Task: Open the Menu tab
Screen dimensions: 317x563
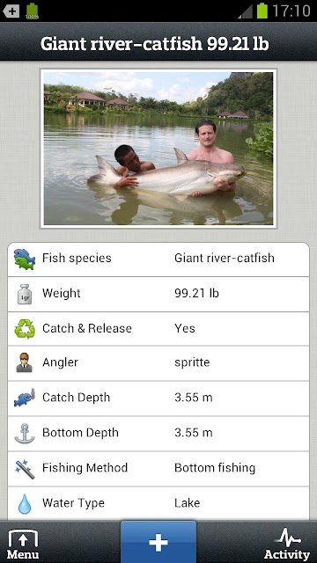Action: coord(23,542)
